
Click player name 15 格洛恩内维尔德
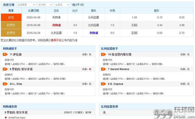pyautogui.click(x=120, y=54)
